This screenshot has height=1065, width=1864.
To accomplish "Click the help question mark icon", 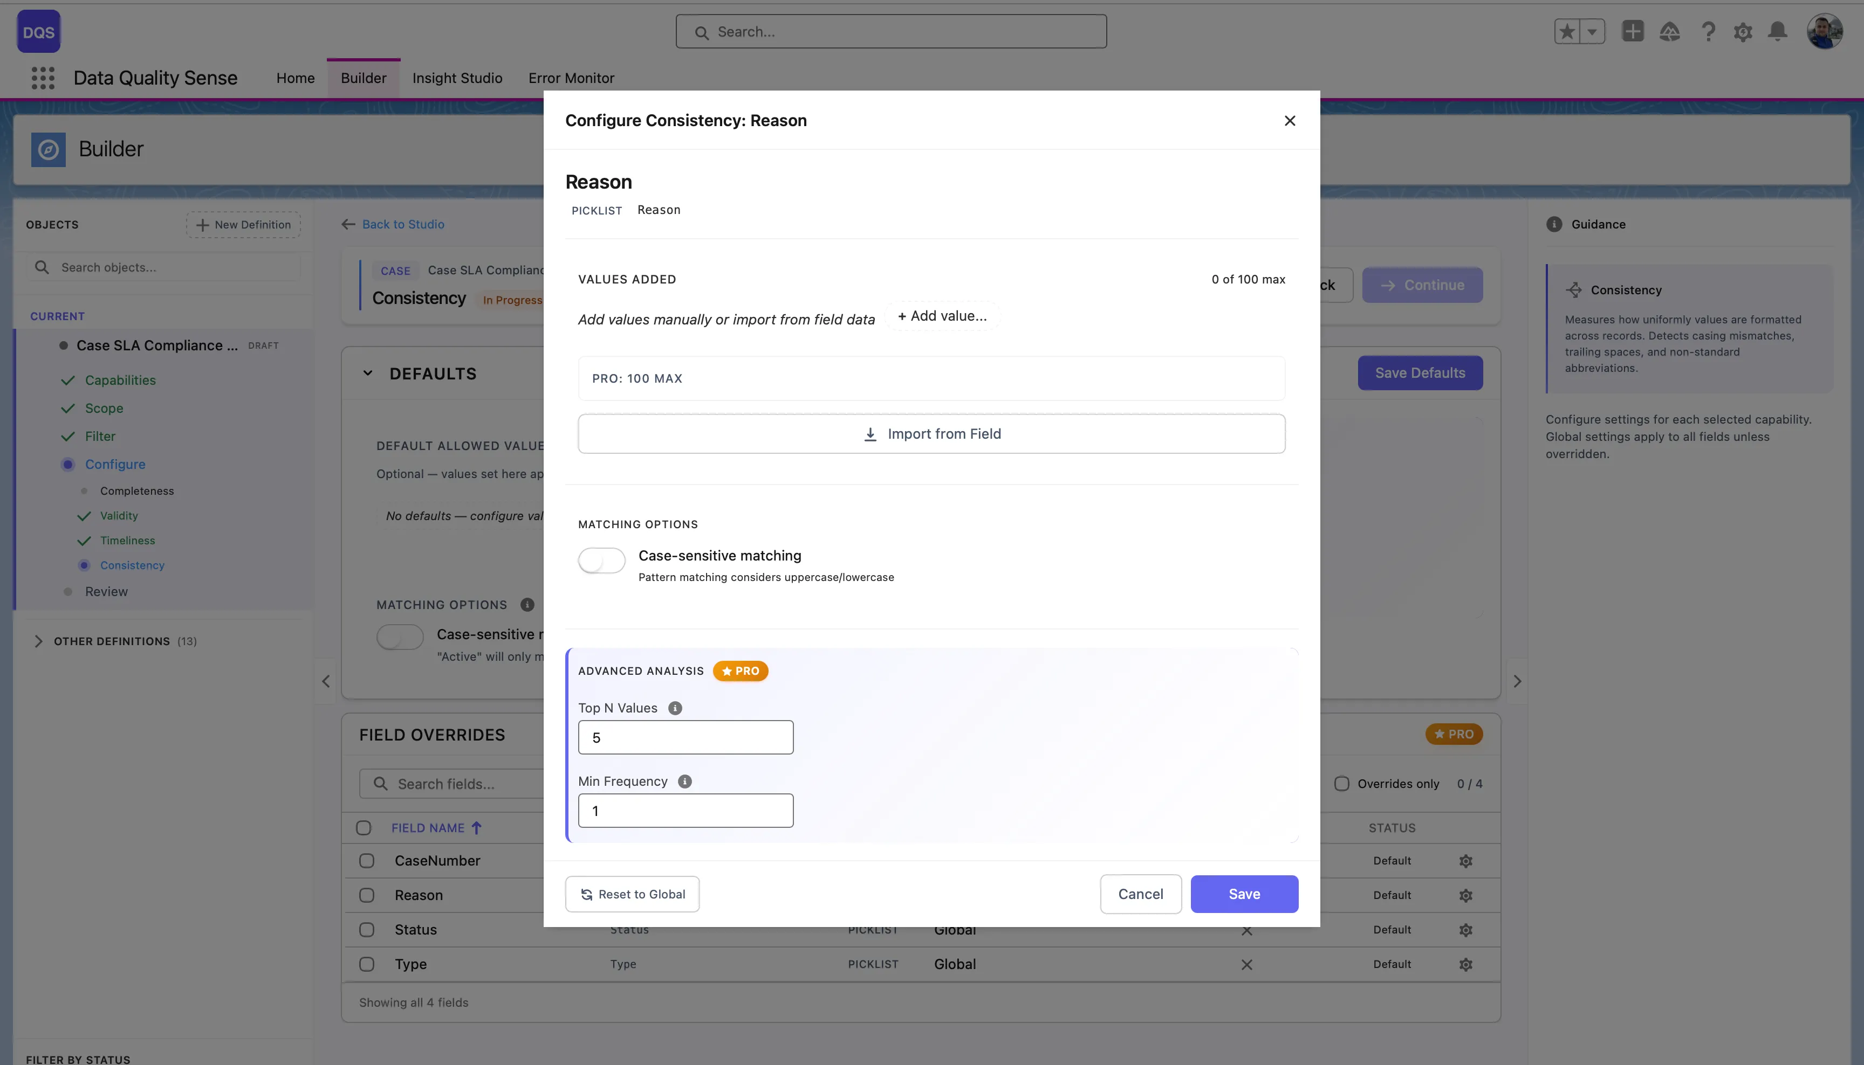I will [x=1709, y=31].
